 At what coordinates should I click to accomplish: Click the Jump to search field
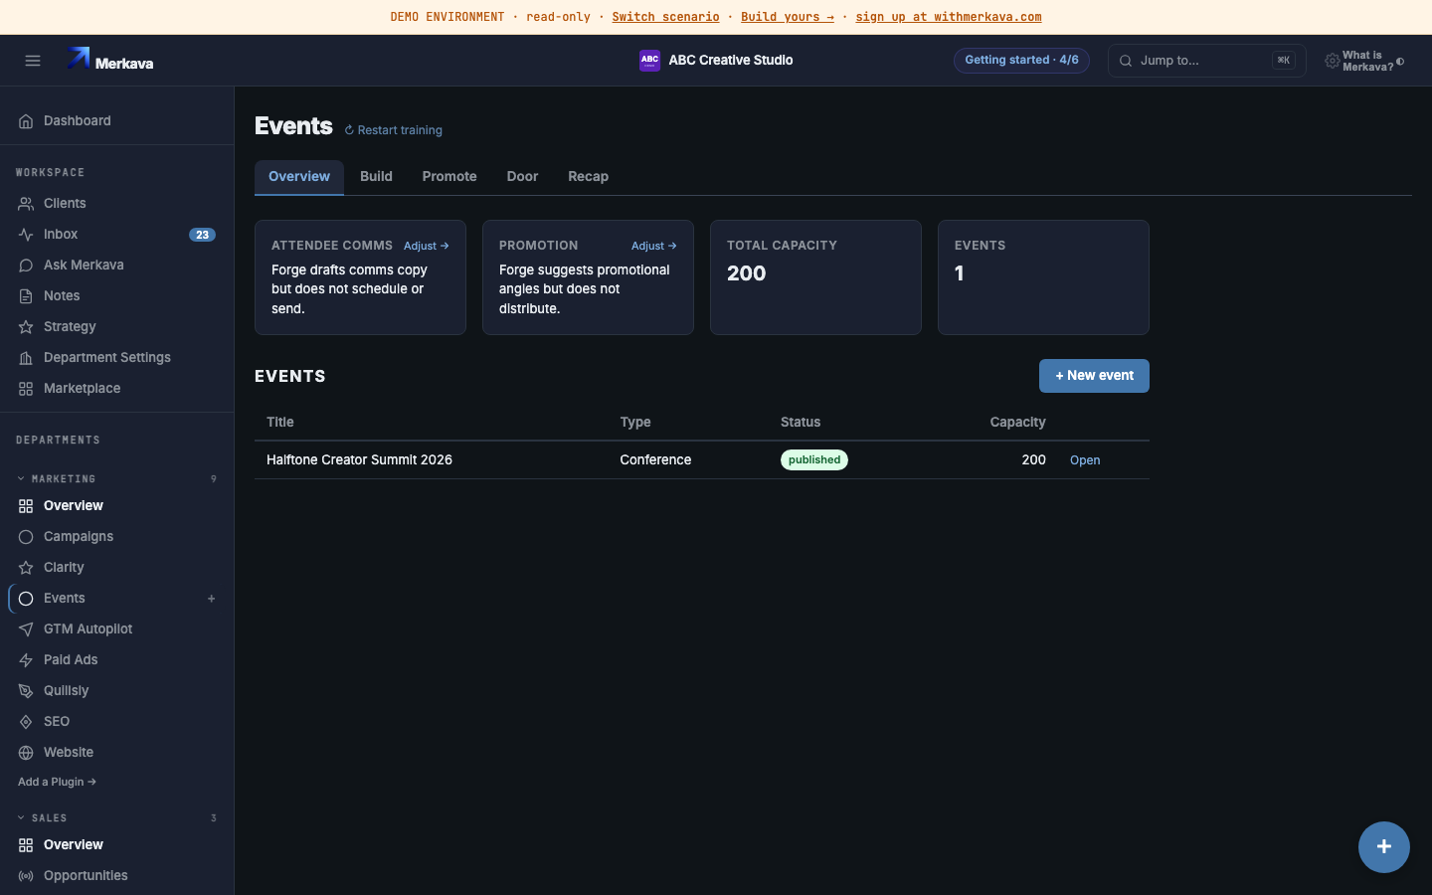(x=1206, y=61)
